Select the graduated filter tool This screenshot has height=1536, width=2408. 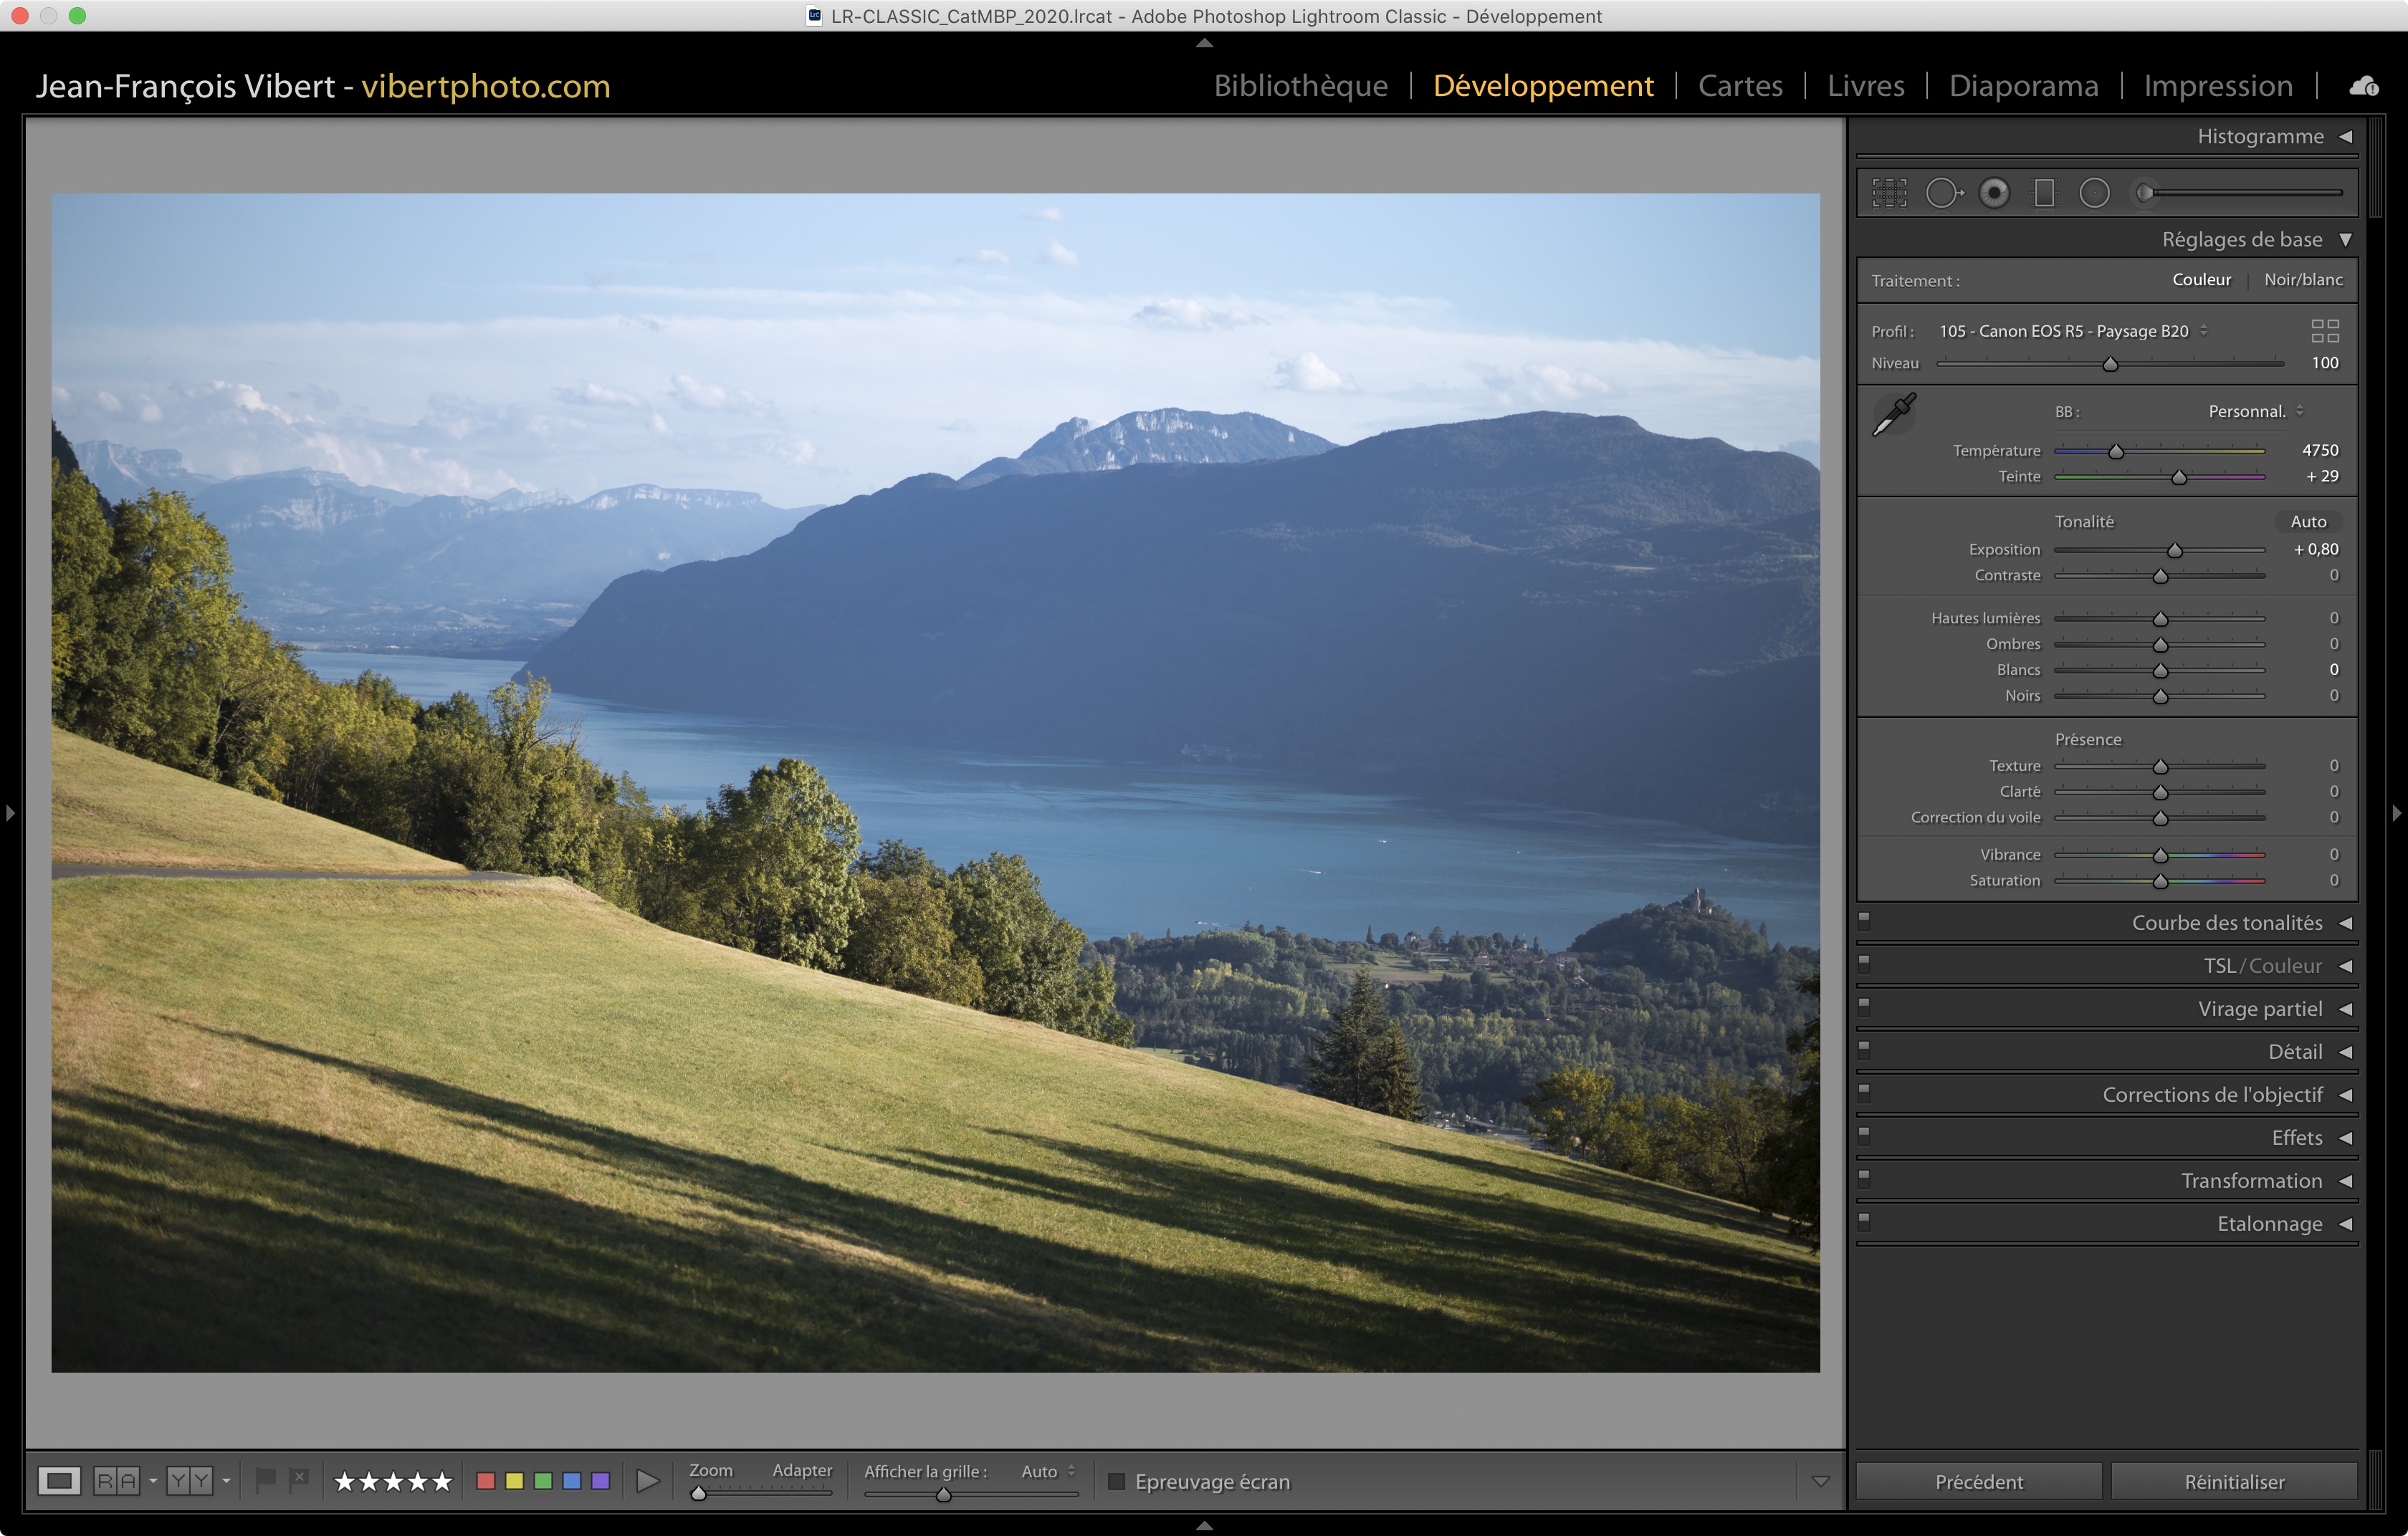[2044, 193]
